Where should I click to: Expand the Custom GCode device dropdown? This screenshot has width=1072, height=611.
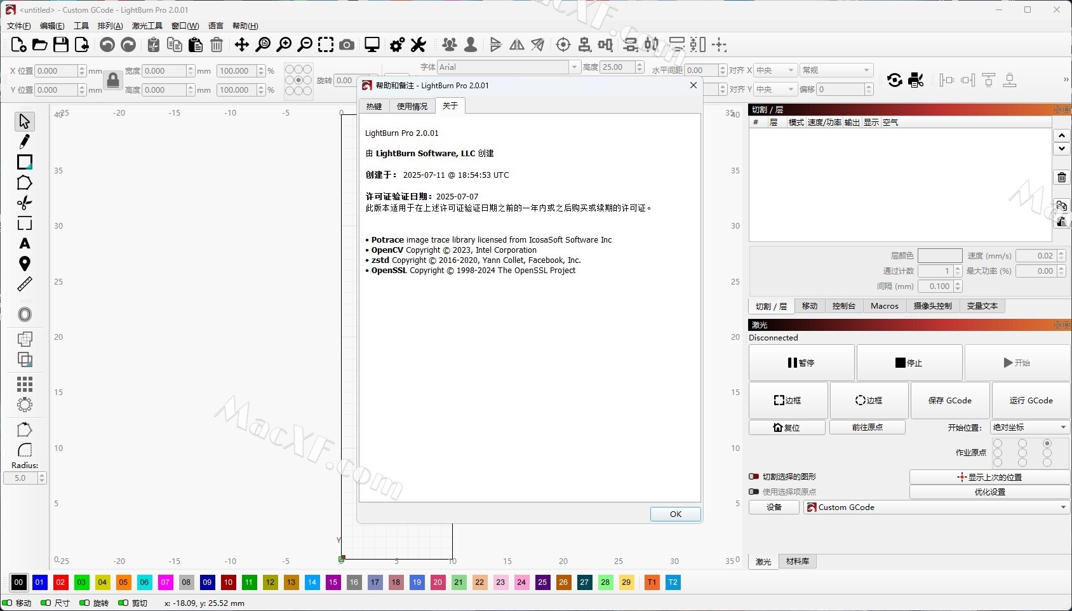[936, 507]
